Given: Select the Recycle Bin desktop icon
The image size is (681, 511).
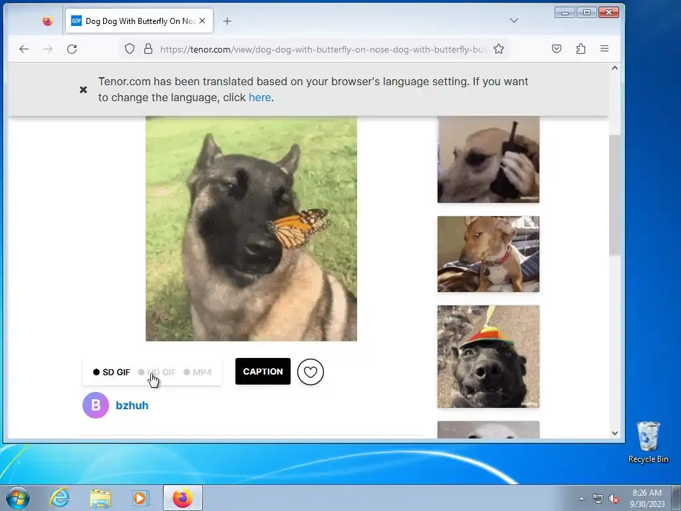Looking at the screenshot, I should pos(648,442).
